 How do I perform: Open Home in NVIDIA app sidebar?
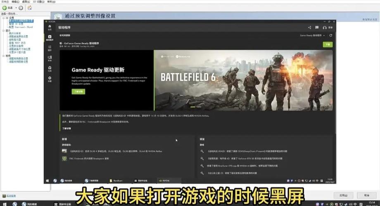50,27
